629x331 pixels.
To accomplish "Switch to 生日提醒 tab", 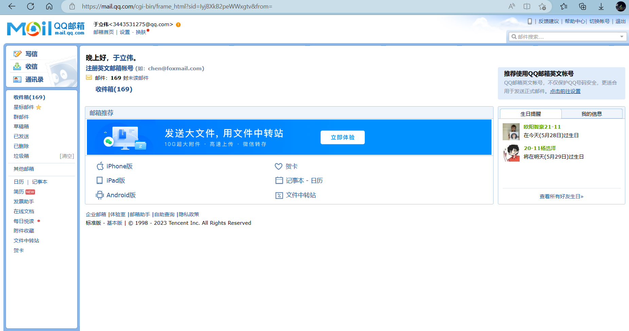I will [x=531, y=114].
